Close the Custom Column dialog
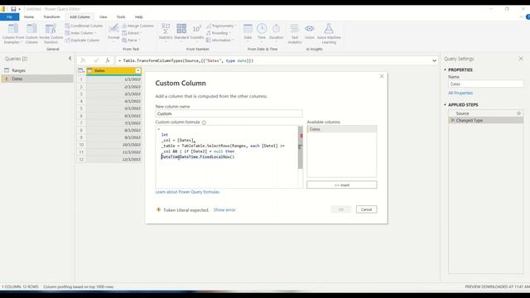The height and width of the screenshot is (298, 530). [382, 76]
